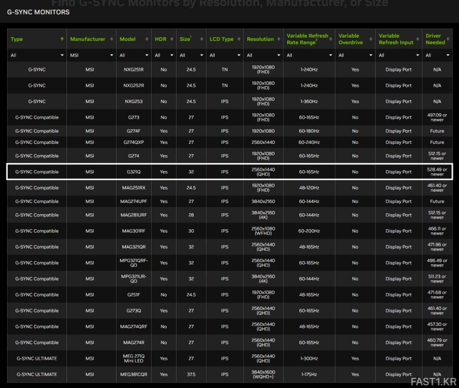This screenshot has width=459, height=388.
Task: Select the G251F model cell
Action: (134, 295)
